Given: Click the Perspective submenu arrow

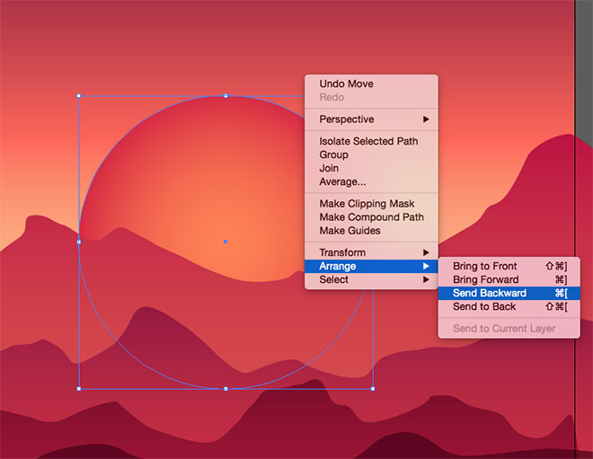Looking at the screenshot, I should coord(426,119).
